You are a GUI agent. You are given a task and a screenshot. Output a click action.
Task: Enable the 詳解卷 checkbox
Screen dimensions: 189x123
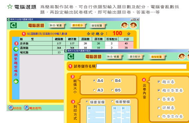159,108
